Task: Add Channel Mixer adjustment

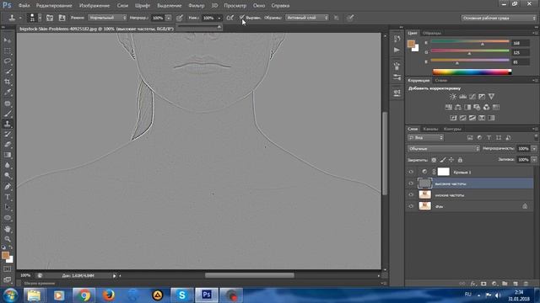Action: (x=486, y=107)
